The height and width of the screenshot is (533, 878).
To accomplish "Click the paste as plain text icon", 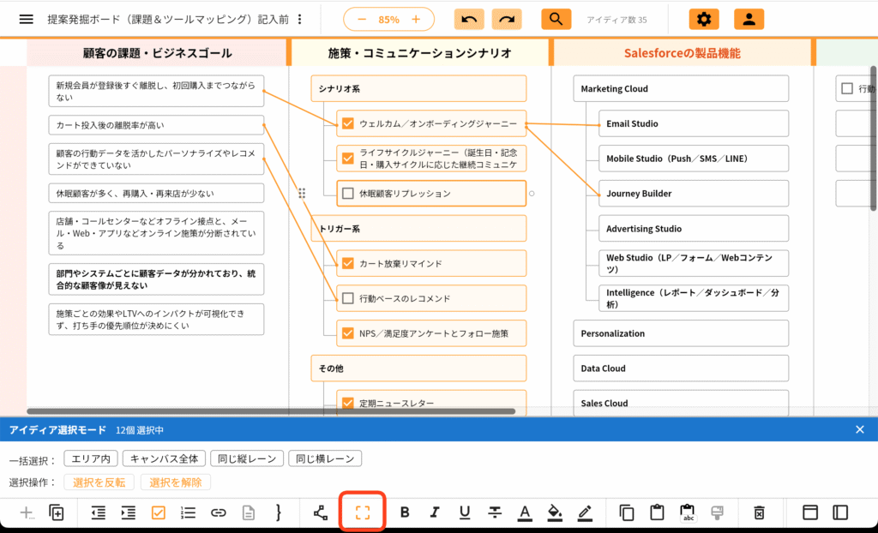I will pyautogui.click(x=686, y=512).
